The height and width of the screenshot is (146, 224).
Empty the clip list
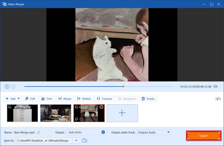[148, 99]
